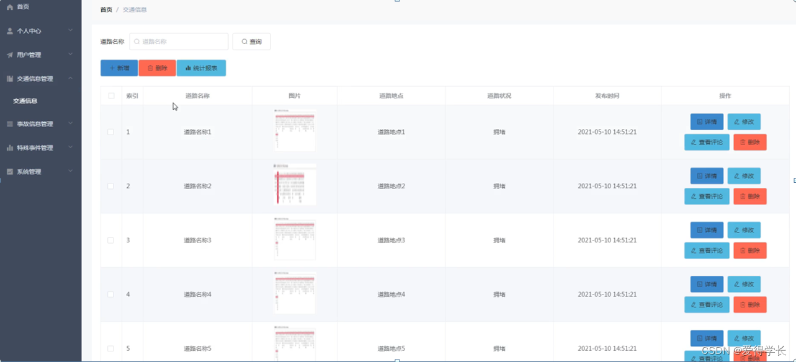Click 查看评论 for 道路名称3
This screenshot has height=362, width=796.
coord(707,250)
